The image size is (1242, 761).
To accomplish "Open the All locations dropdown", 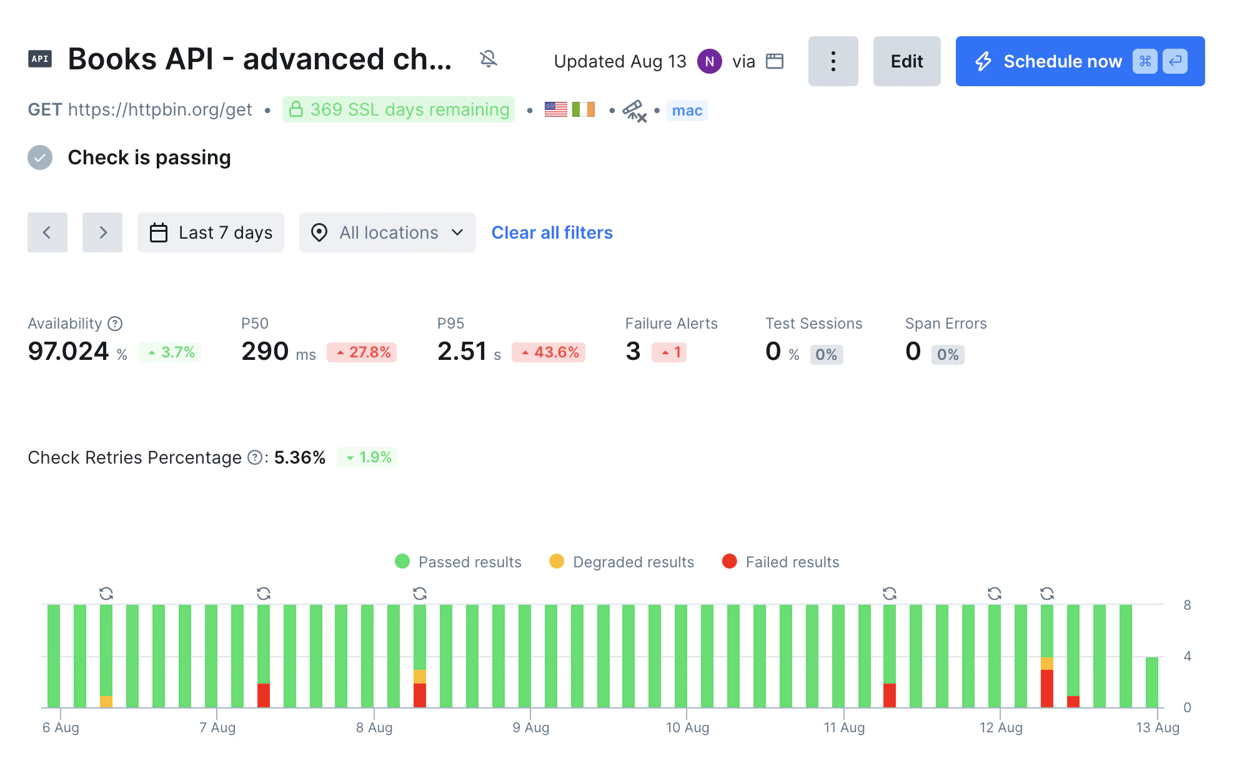I will click(x=387, y=232).
